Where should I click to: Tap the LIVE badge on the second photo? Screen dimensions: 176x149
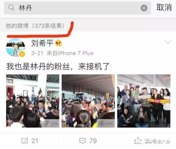tap(106, 123)
